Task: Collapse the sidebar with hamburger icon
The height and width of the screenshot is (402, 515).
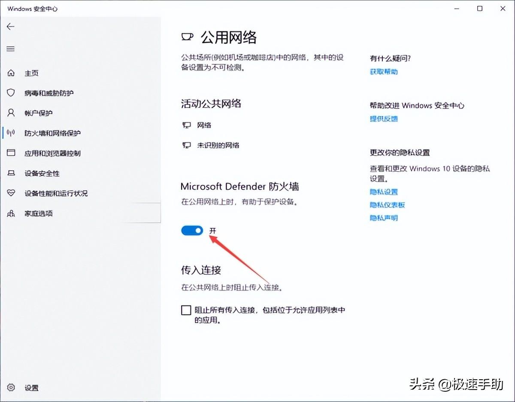Action: tap(10, 49)
